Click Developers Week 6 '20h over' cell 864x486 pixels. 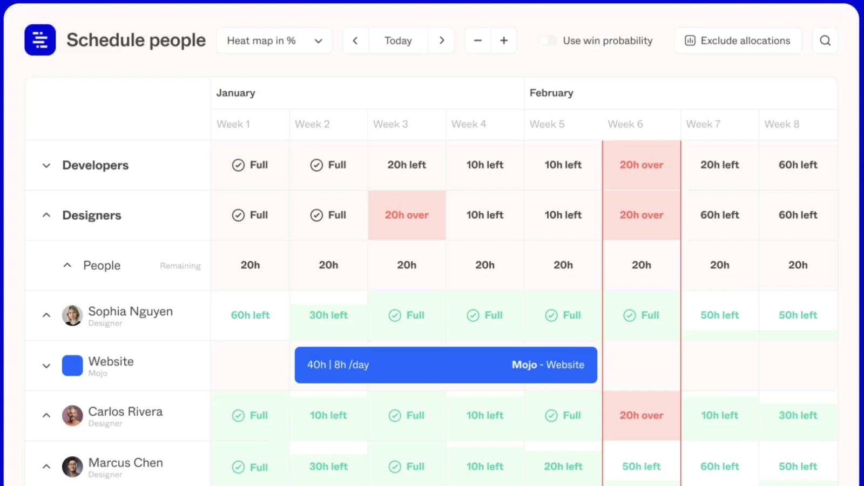pyautogui.click(x=642, y=165)
